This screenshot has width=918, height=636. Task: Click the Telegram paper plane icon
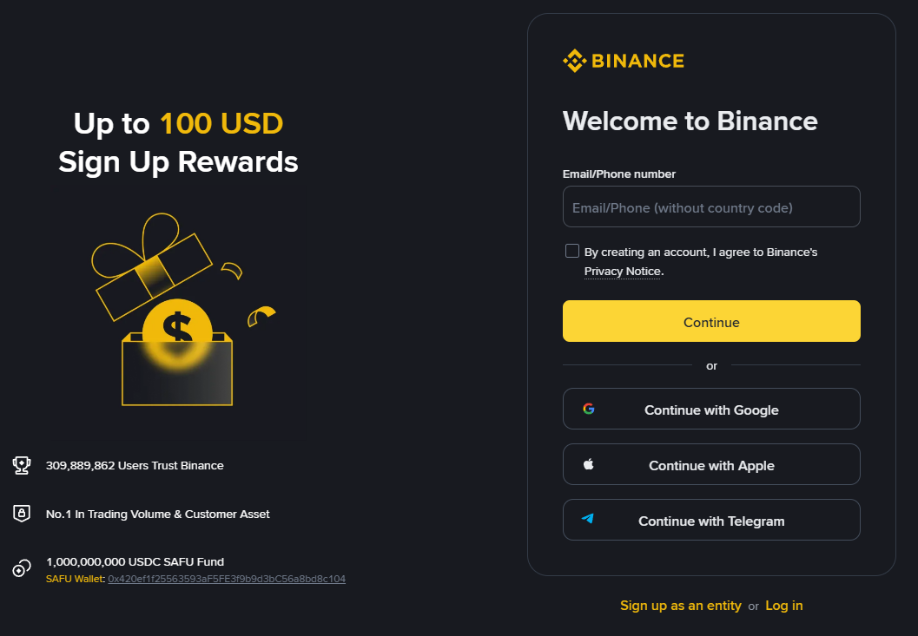click(x=589, y=521)
